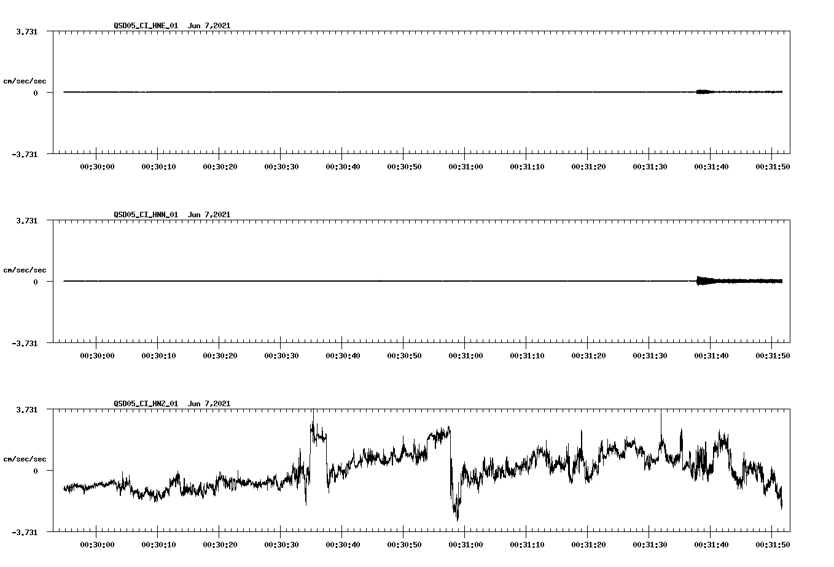The image size is (834, 567).
Task: Click the 00:30:10 time label under HNN plot
Action: [x=158, y=356]
